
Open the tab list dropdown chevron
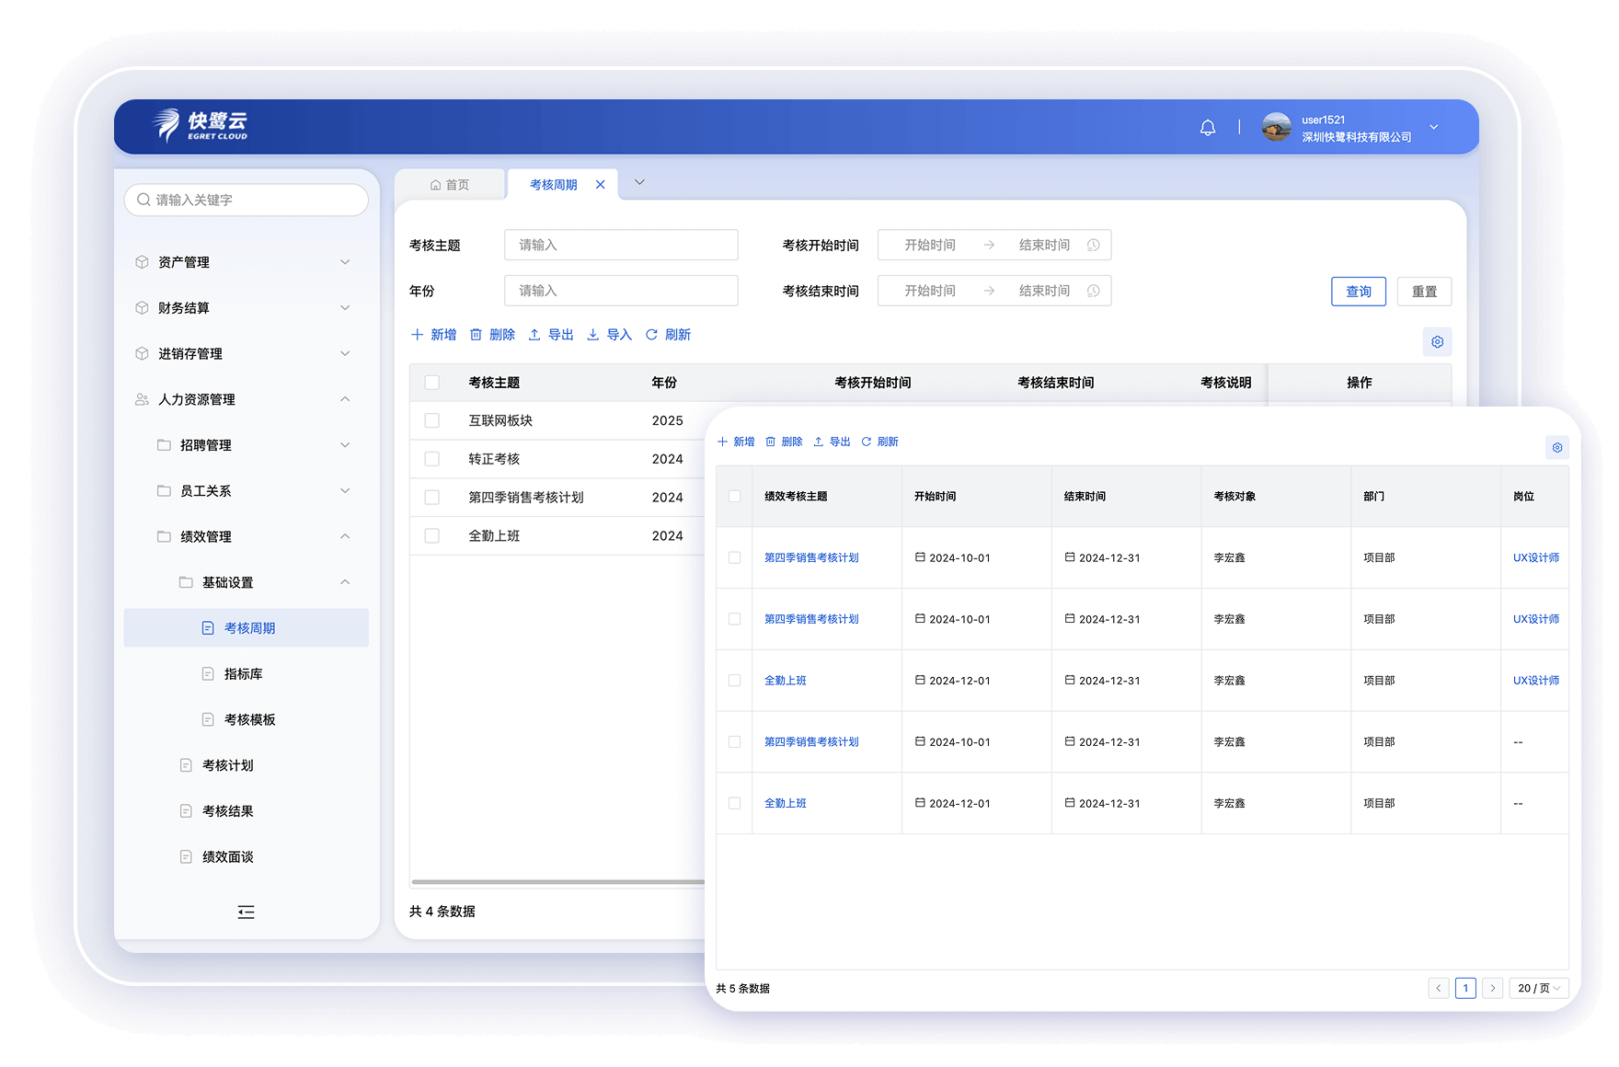(x=639, y=182)
